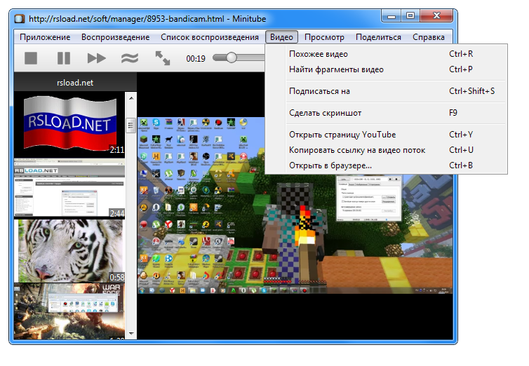Click the seek slider handle
The width and height of the screenshot is (529, 366).
pyautogui.click(x=232, y=57)
